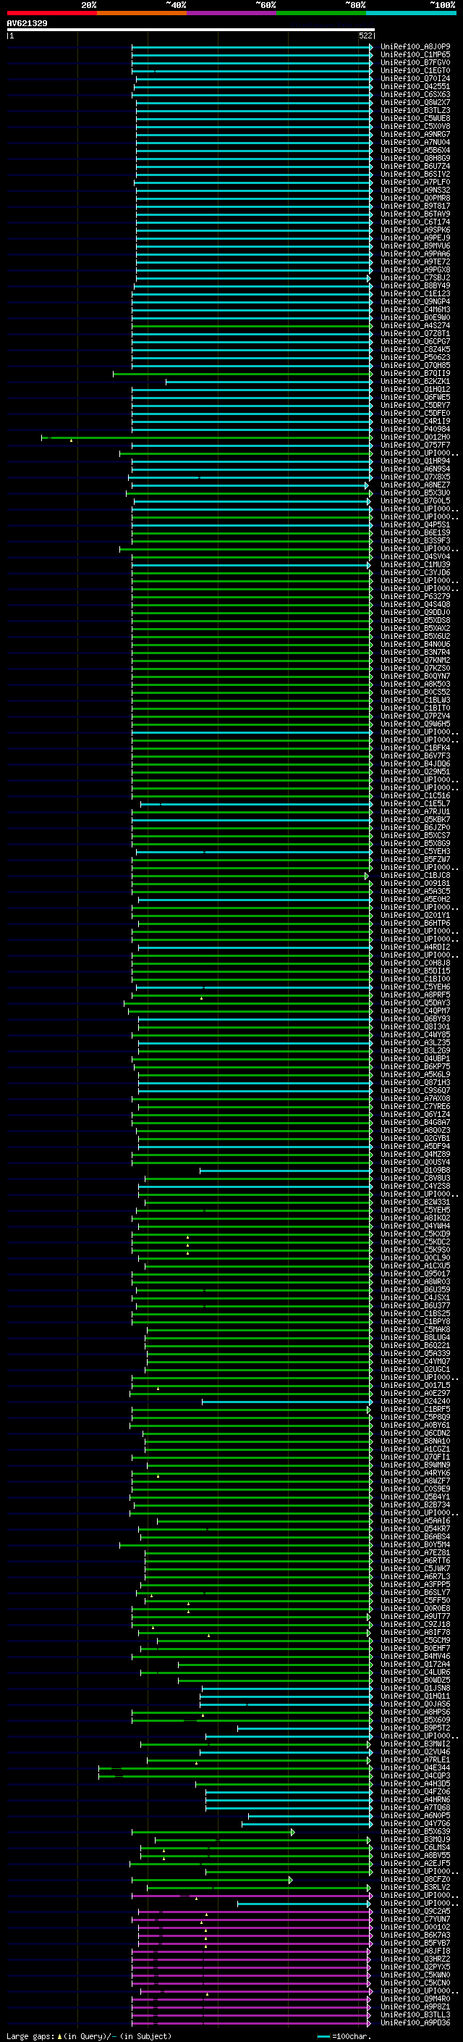The width and height of the screenshot is (463, 2042).
Task: Open hit UniRef100_A9NRG7
Action: click(x=415, y=135)
